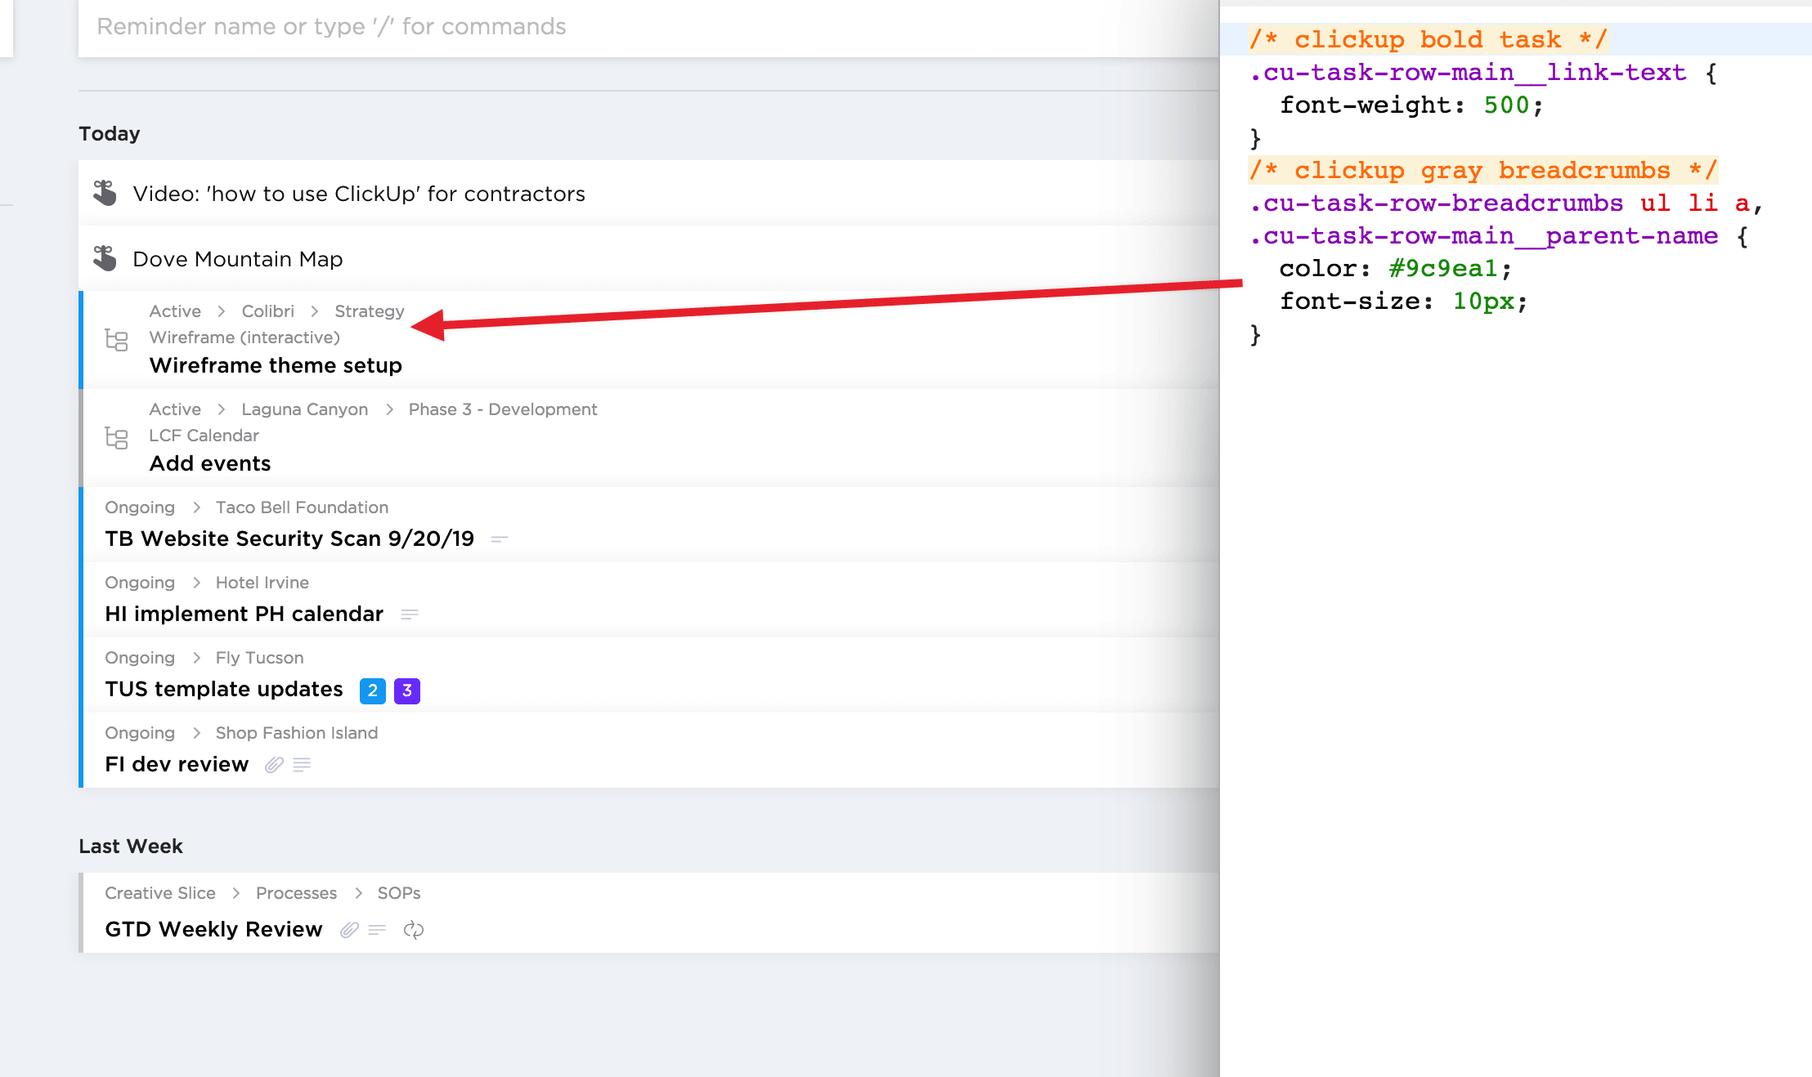The image size is (1812, 1077).
Task: Click Active breadcrumb above Wireframe theme setup
Action: click(x=175, y=311)
